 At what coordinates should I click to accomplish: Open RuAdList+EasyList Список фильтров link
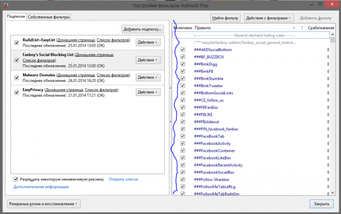point(113,40)
